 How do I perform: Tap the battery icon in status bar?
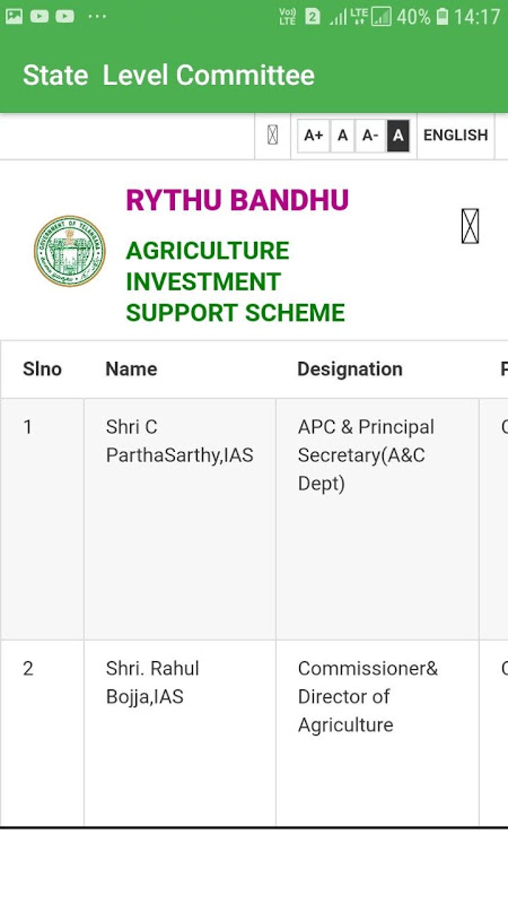click(x=442, y=17)
